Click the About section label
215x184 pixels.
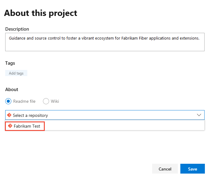[12, 90]
